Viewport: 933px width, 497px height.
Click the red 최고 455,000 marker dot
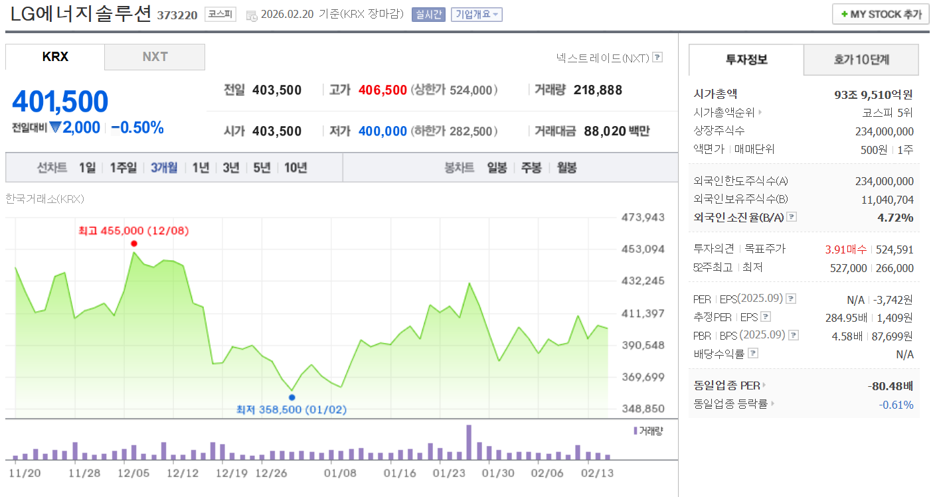[134, 244]
